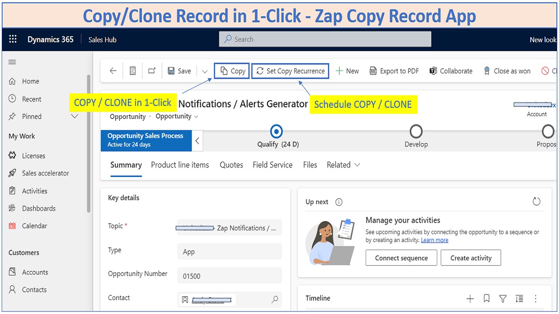This screenshot has height=314, width=559.
Task: Click the Sales Hub app name
Action: [x=102, y=40]
